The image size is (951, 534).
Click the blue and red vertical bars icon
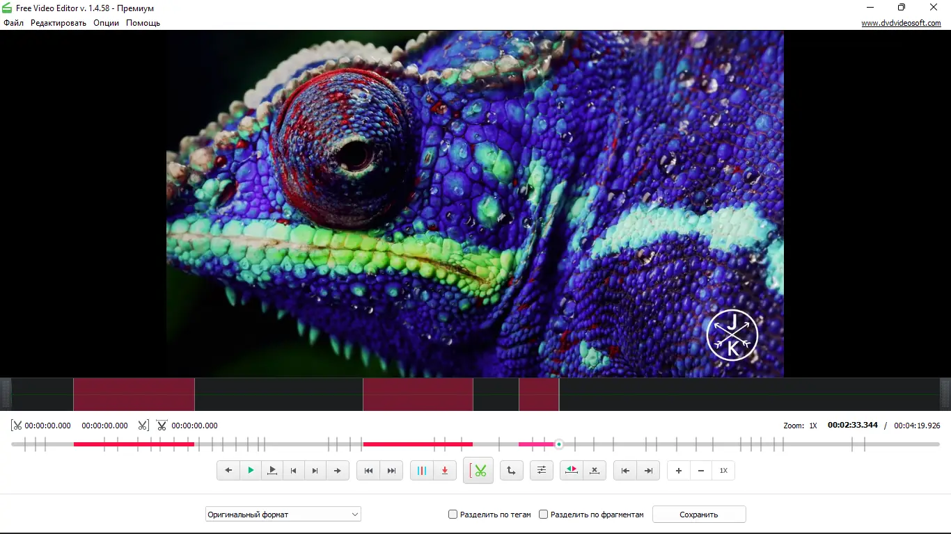pos(421,471)
